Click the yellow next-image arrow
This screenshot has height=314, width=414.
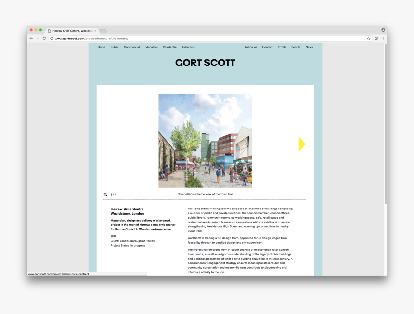point(302,144)
